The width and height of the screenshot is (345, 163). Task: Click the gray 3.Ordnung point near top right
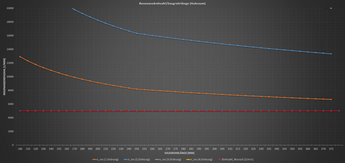click(331, 8)
